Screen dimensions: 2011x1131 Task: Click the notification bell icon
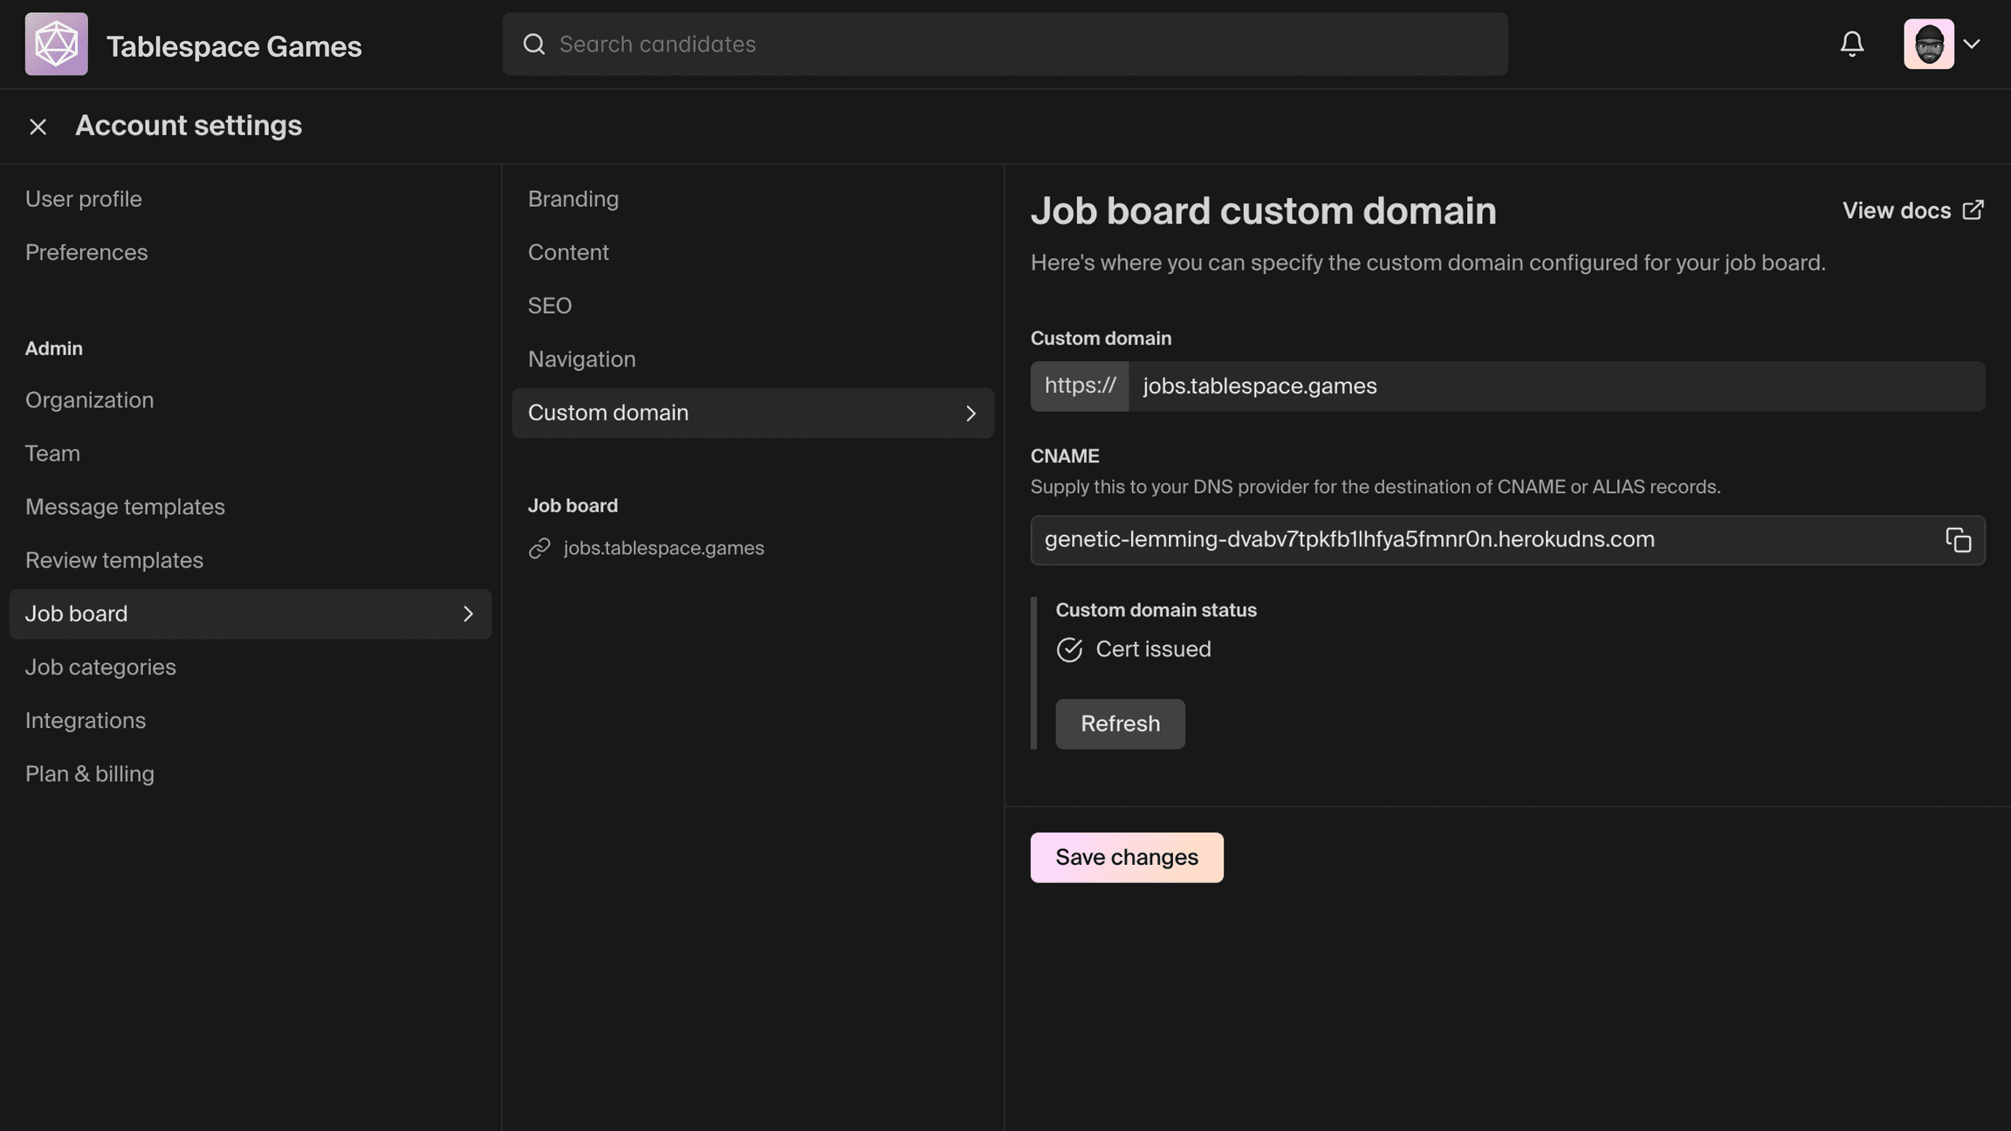[1852, 43]
